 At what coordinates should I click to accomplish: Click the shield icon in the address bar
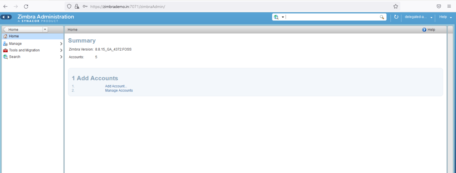pos(69,6)
